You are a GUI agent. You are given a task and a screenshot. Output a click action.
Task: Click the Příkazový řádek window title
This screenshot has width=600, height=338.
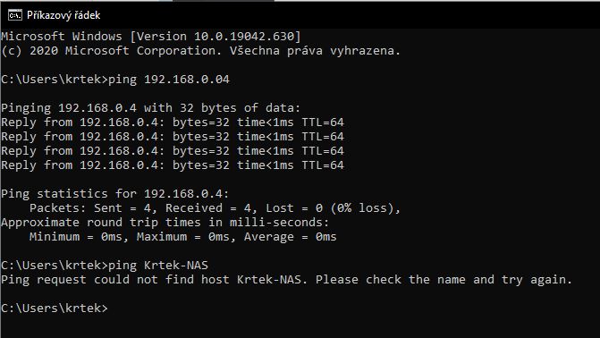point(63,15)
